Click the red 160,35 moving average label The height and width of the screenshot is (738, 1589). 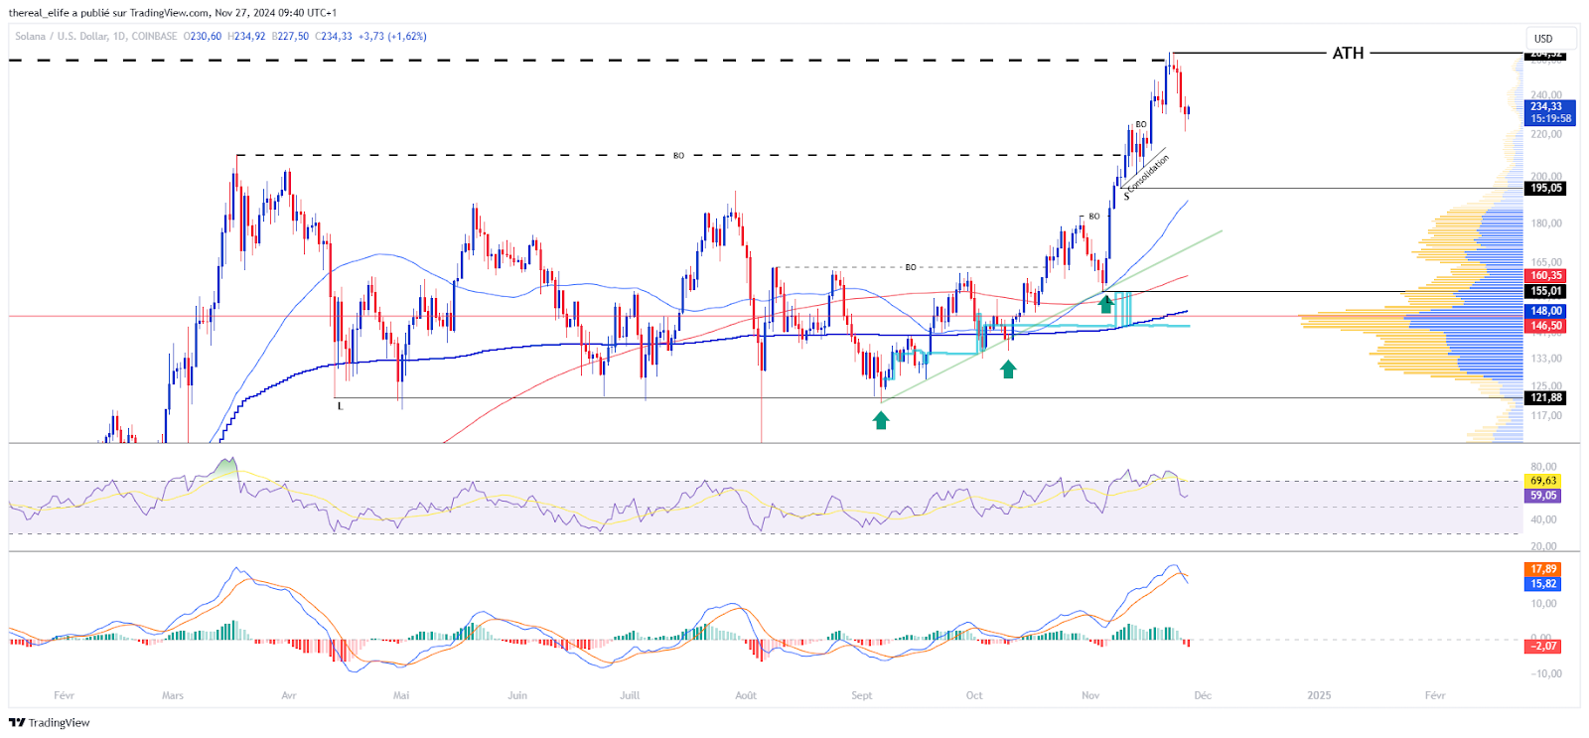click(1545, 275)
